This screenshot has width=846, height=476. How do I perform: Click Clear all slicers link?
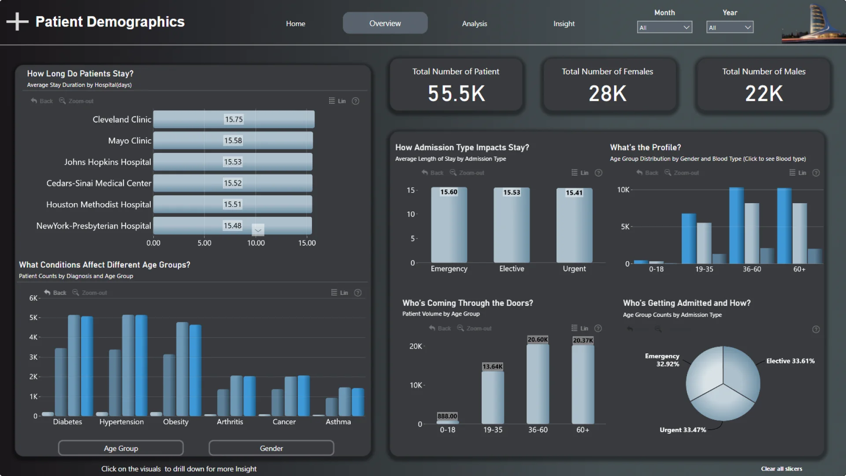(781, 469)
